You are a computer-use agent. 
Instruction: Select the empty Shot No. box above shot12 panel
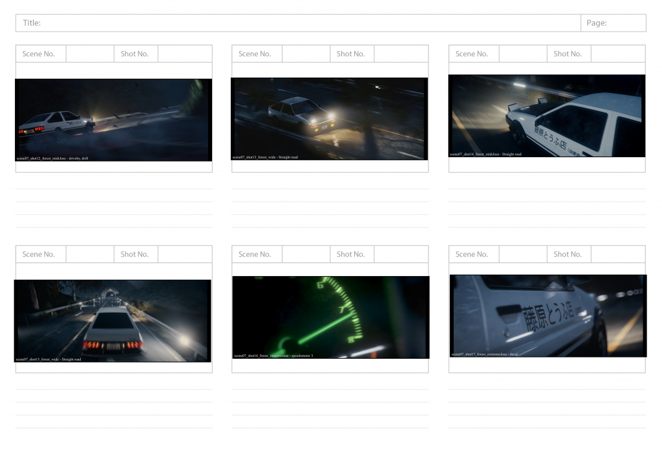185,54
